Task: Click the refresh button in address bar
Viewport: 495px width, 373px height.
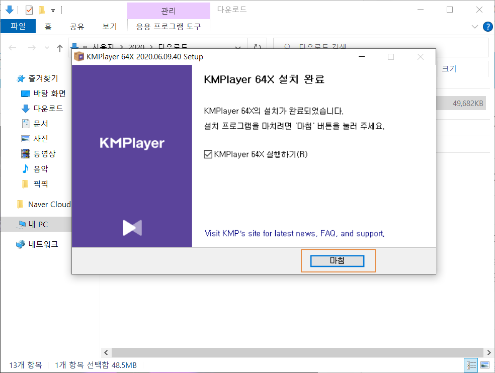Action: coord(257,47)
